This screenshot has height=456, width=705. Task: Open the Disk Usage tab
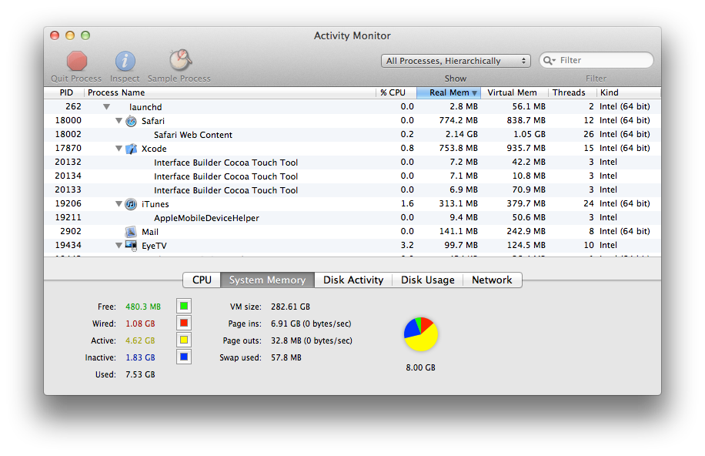(428, 280)
